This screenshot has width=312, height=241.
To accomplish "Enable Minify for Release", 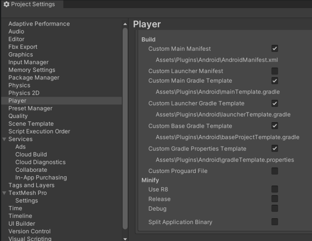I will (x=275, y=199).
